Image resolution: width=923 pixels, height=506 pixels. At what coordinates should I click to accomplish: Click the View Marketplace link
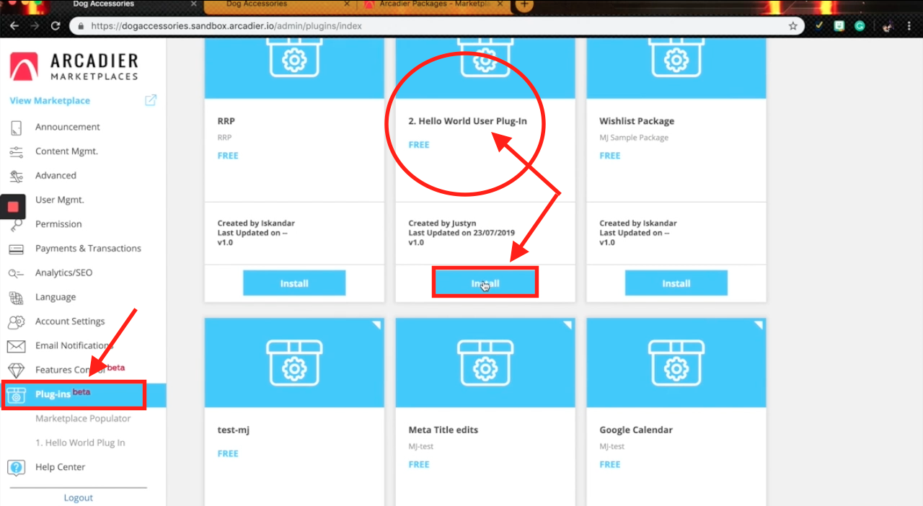tap(50, 101)
